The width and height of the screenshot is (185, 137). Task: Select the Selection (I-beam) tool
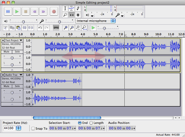coord(65,8)
